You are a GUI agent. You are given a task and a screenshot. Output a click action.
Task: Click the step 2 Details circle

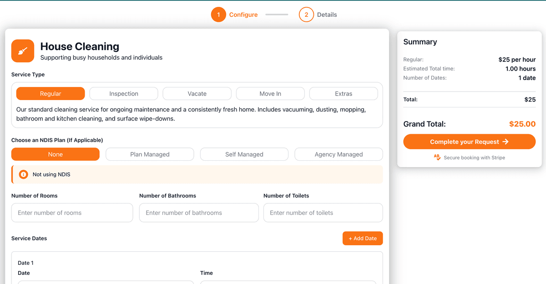pyautogui.click(x=306, y=15)
